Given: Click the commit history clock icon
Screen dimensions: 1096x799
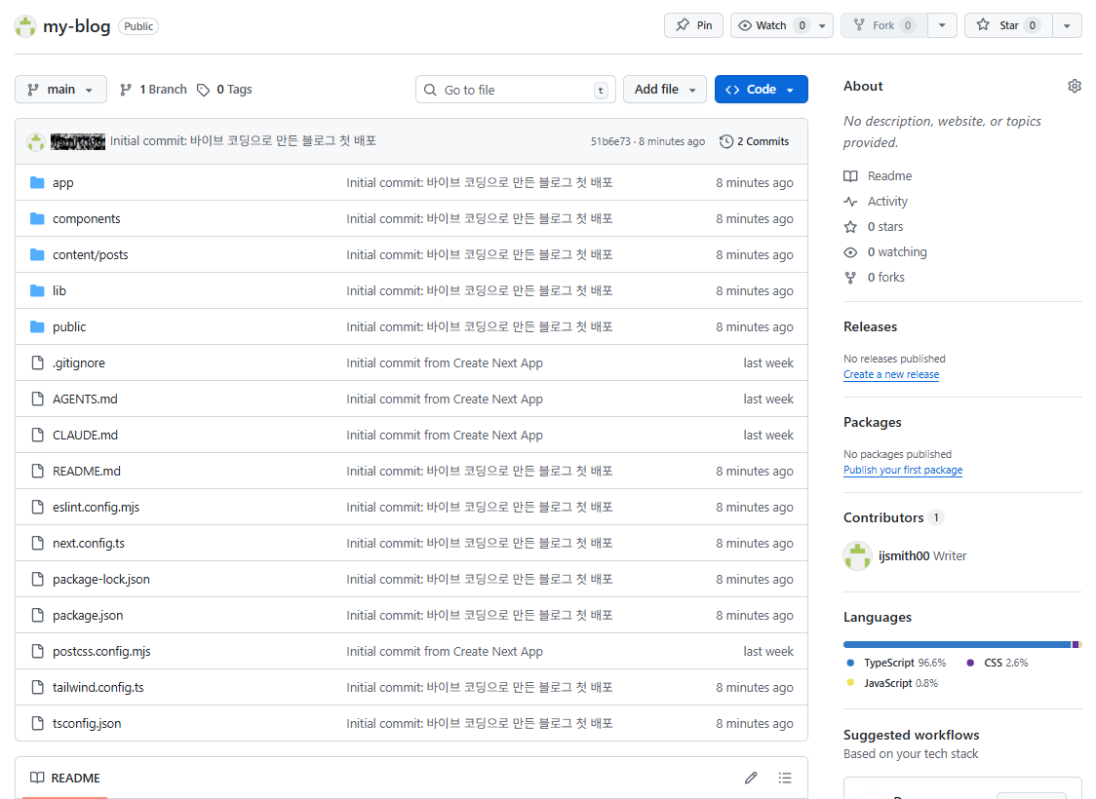Looking at the screenshot, I should pyautogui.click(x=726, y=141).
